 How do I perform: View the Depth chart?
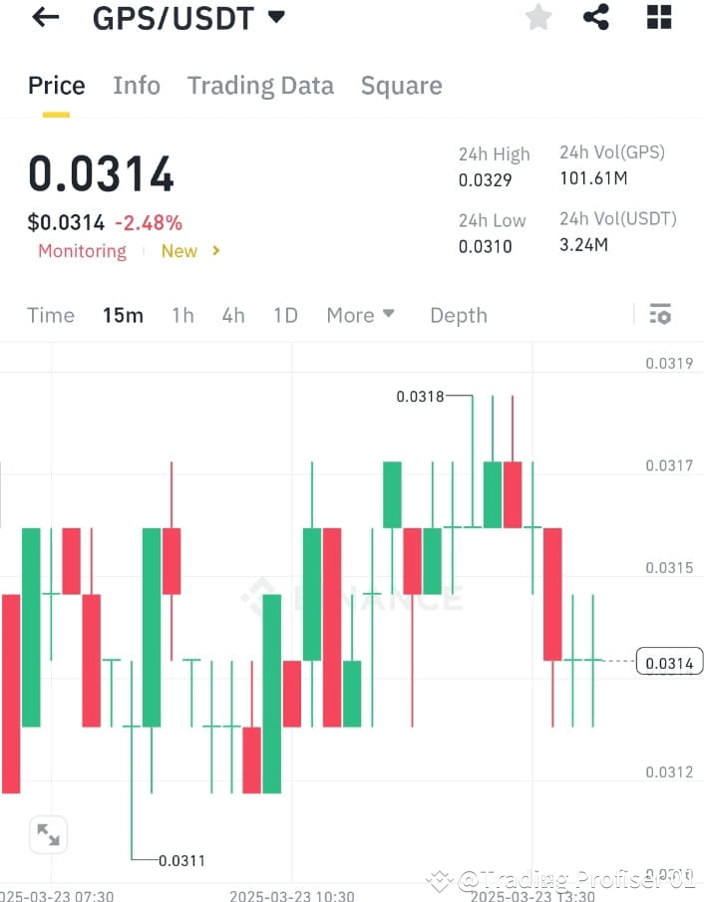pos(458,314)
